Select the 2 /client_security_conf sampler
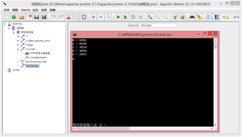The image size is (242, 137). click(x=38, y=41)
